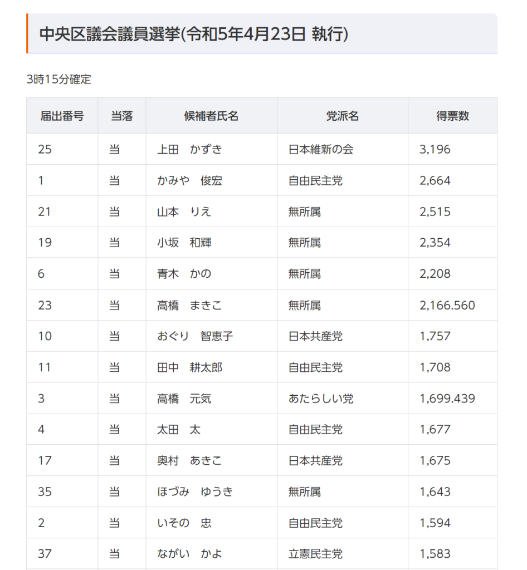Viewport: 527px width, 570px height.
Task: Select candidate name ながい かよ
Action: tap(189, 554)
